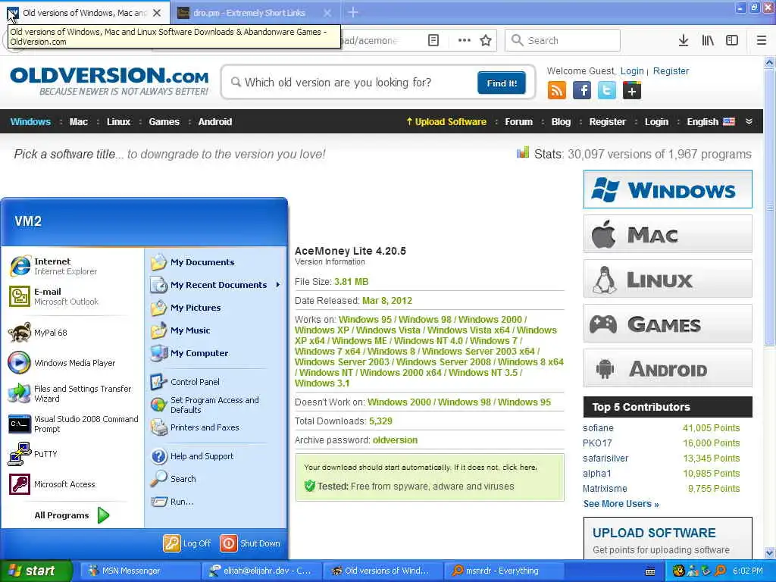Click the large Linux platform button
The height and width of the screenshot is (582, 776).
click(x=668, y=279)
